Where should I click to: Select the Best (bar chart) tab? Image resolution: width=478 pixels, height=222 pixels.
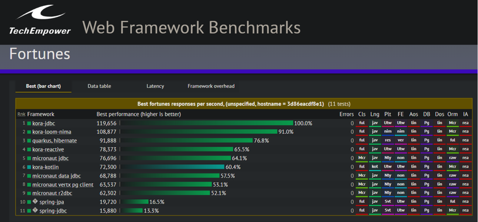point(43,86)
